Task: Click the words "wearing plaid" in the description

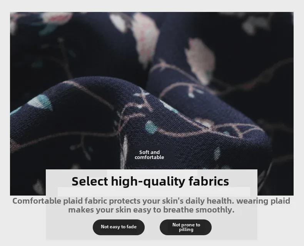Action: [263, 201]
